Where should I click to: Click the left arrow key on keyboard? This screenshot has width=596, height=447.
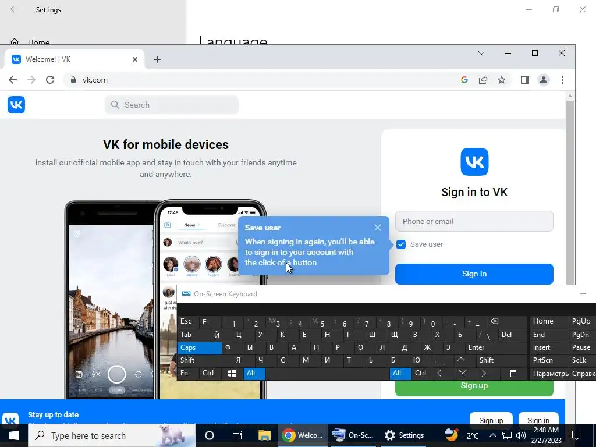tap(440, 373)
